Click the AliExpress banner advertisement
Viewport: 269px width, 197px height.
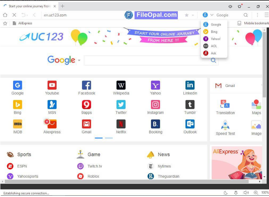tap(237, 163)
